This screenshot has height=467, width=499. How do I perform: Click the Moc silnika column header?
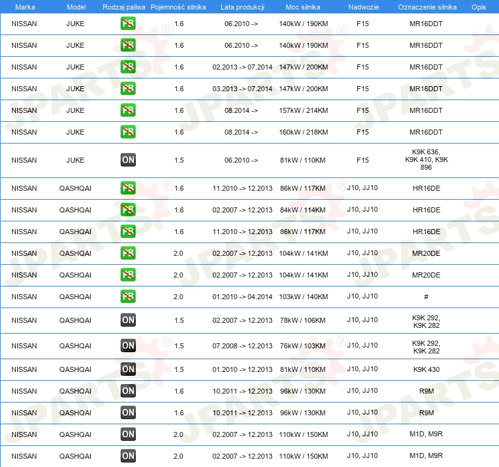303,6
